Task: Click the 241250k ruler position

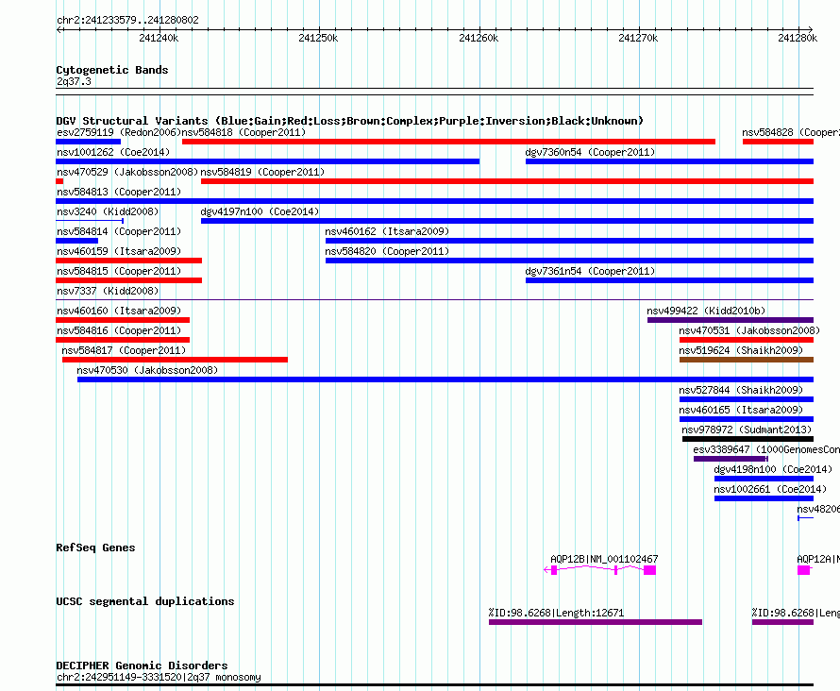Action: (318, 39)
